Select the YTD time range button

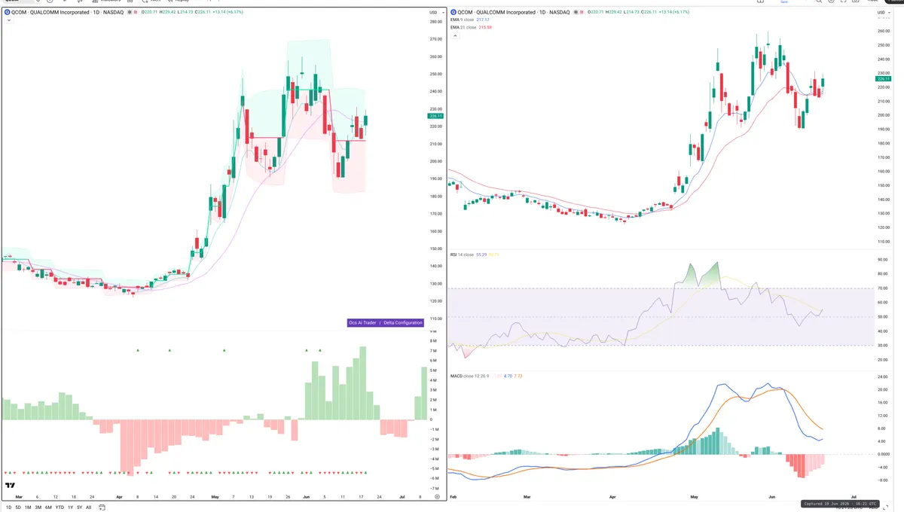point(60,507)
